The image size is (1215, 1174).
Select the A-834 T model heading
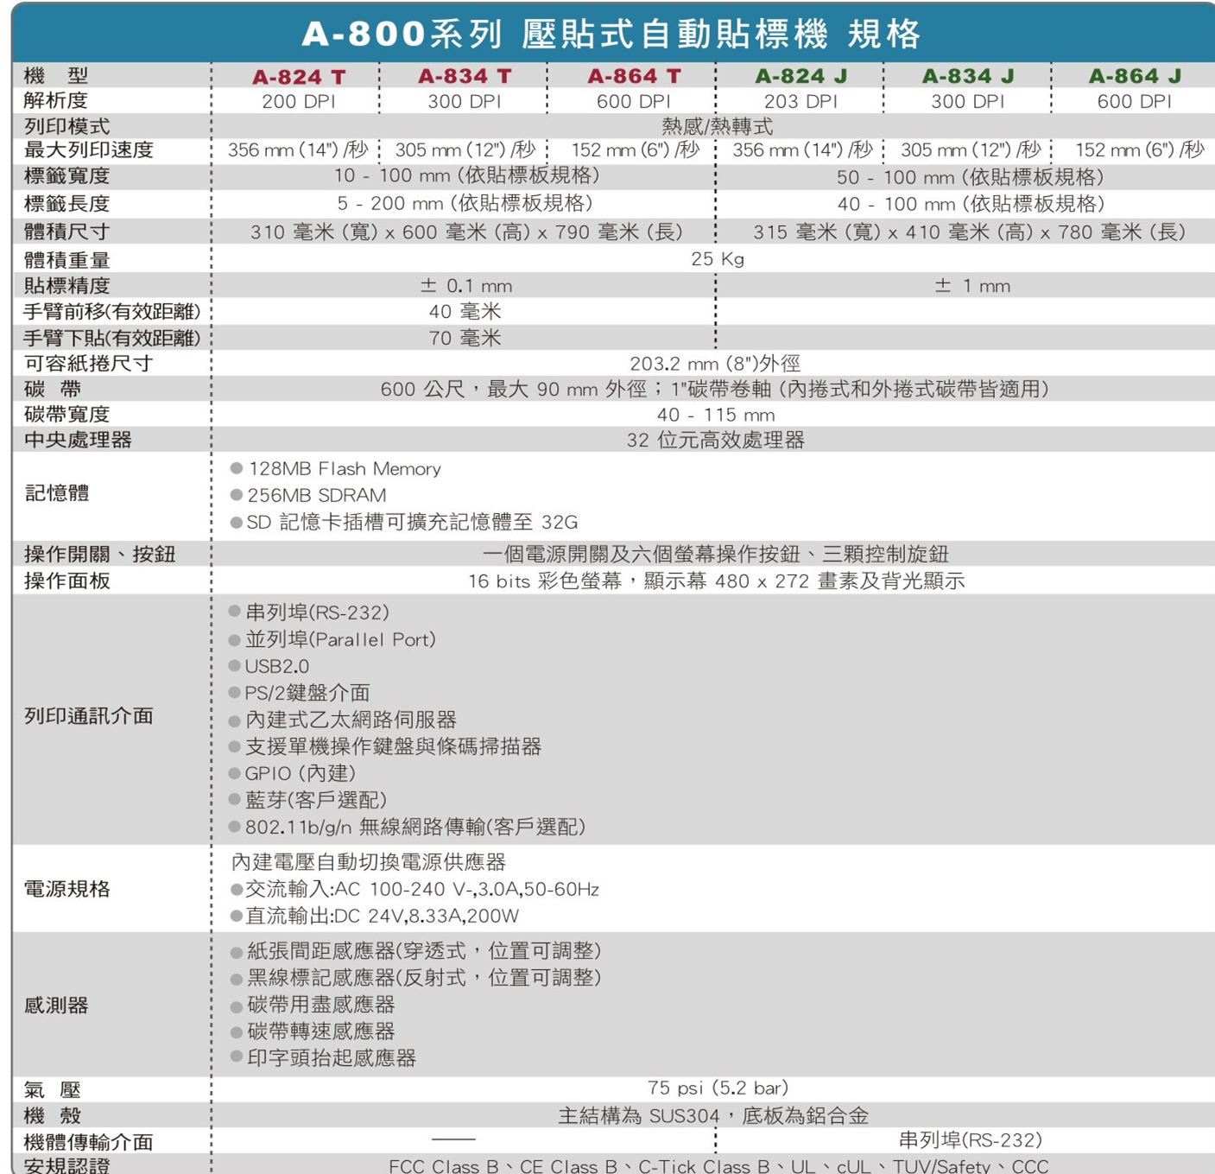tap(465, 75)
